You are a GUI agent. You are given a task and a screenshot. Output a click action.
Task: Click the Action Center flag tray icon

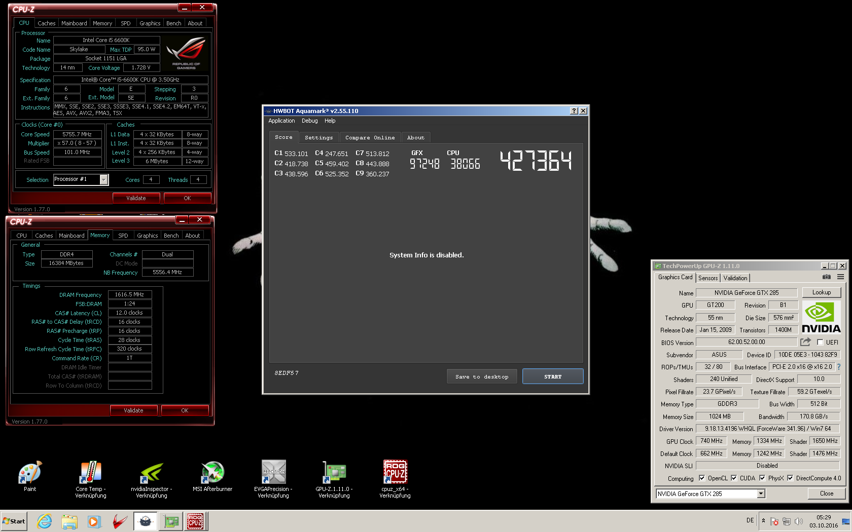(774, 521)
